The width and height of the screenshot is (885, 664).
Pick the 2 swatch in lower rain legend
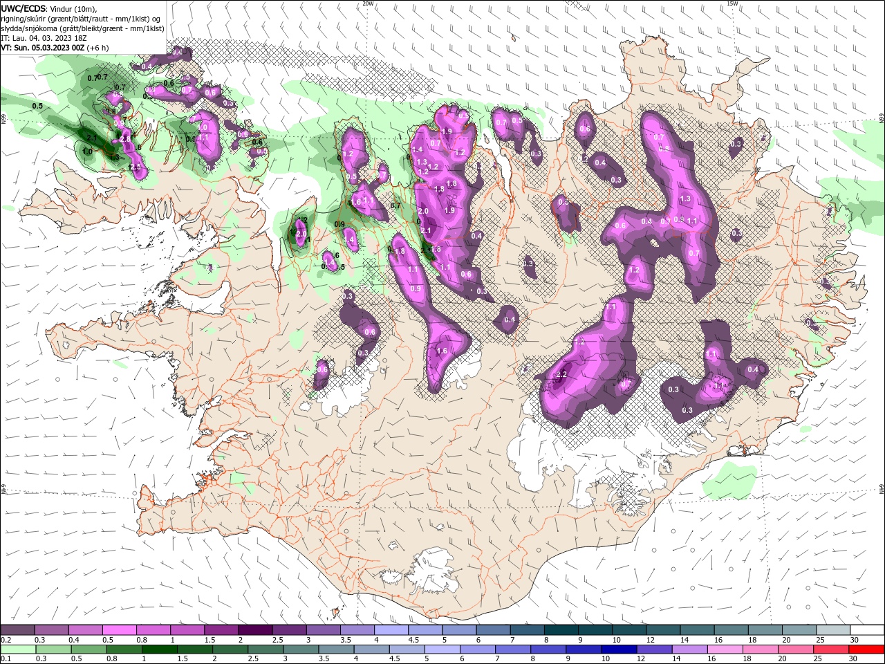click(x=230, y=649)
